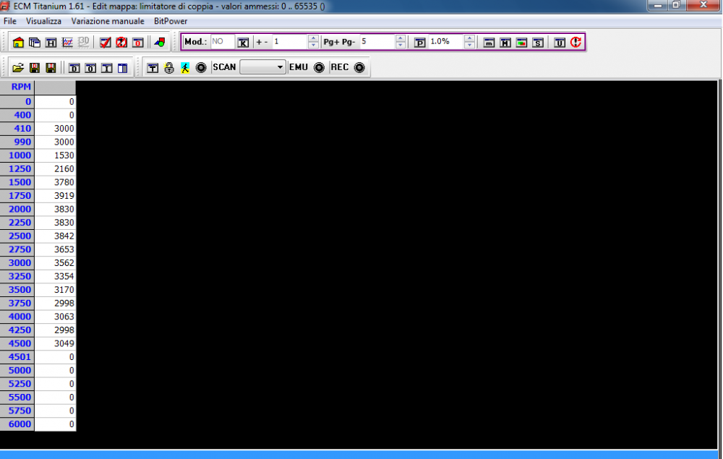Decrease the + - step value
Viewport: 723px width, 459px height.
pos(313,45)
